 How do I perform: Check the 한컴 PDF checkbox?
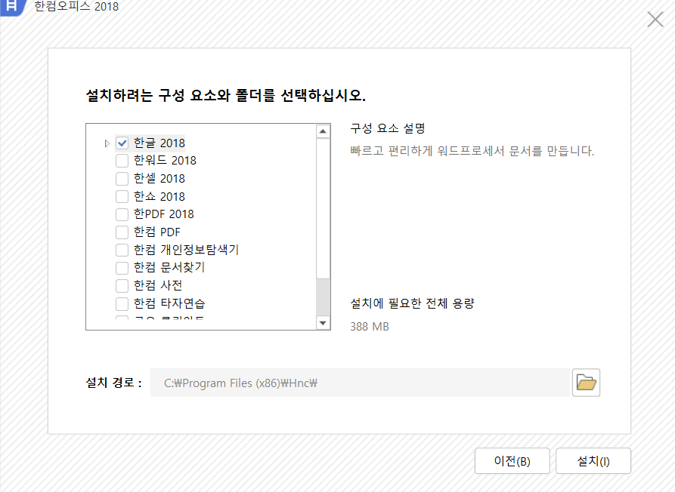122,232
